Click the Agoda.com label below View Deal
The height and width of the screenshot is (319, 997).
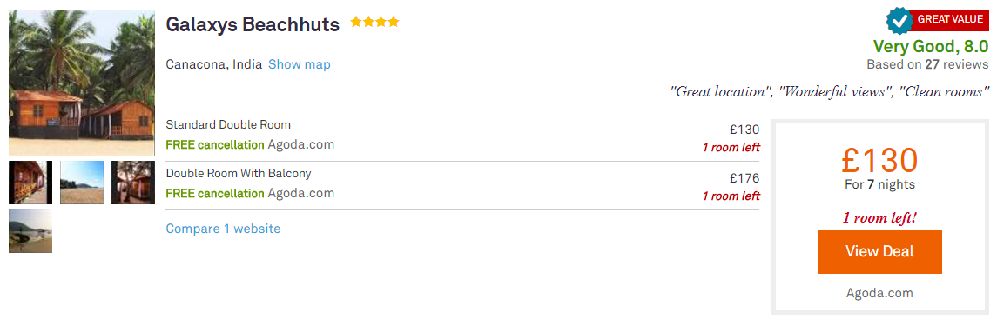(x=879, y=293)
